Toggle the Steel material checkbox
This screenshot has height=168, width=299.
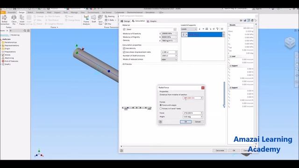click(x=124, y=29)
